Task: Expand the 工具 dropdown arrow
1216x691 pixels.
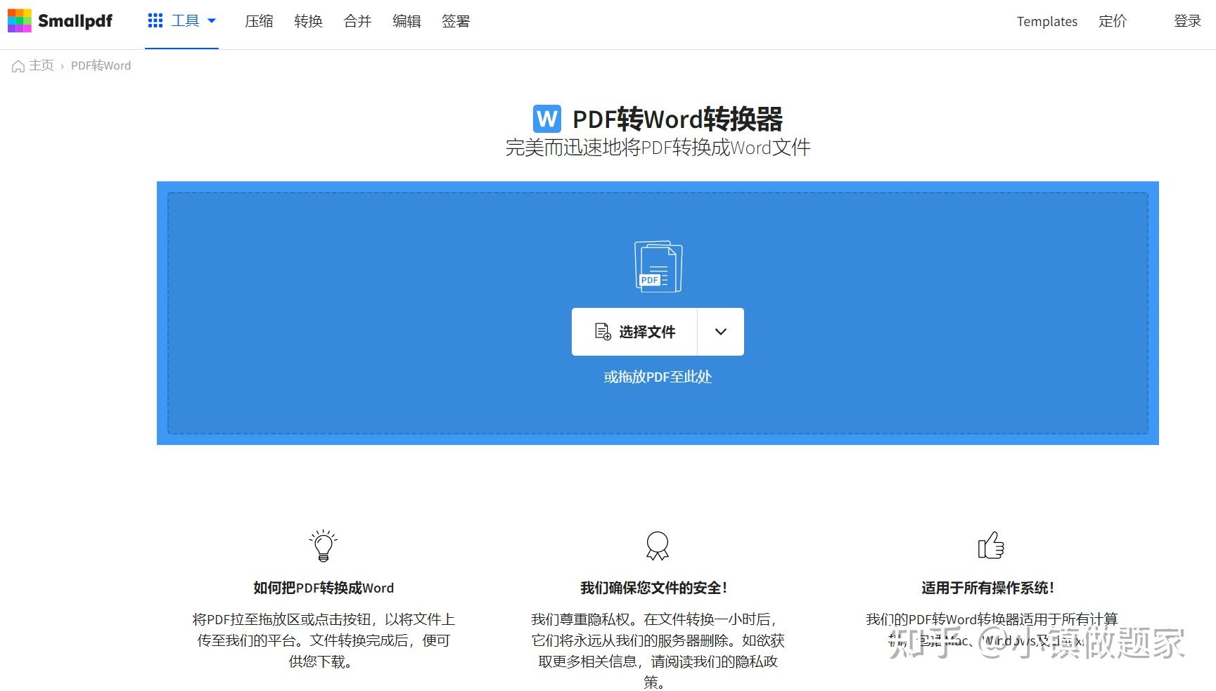Action: coord(212,21)
